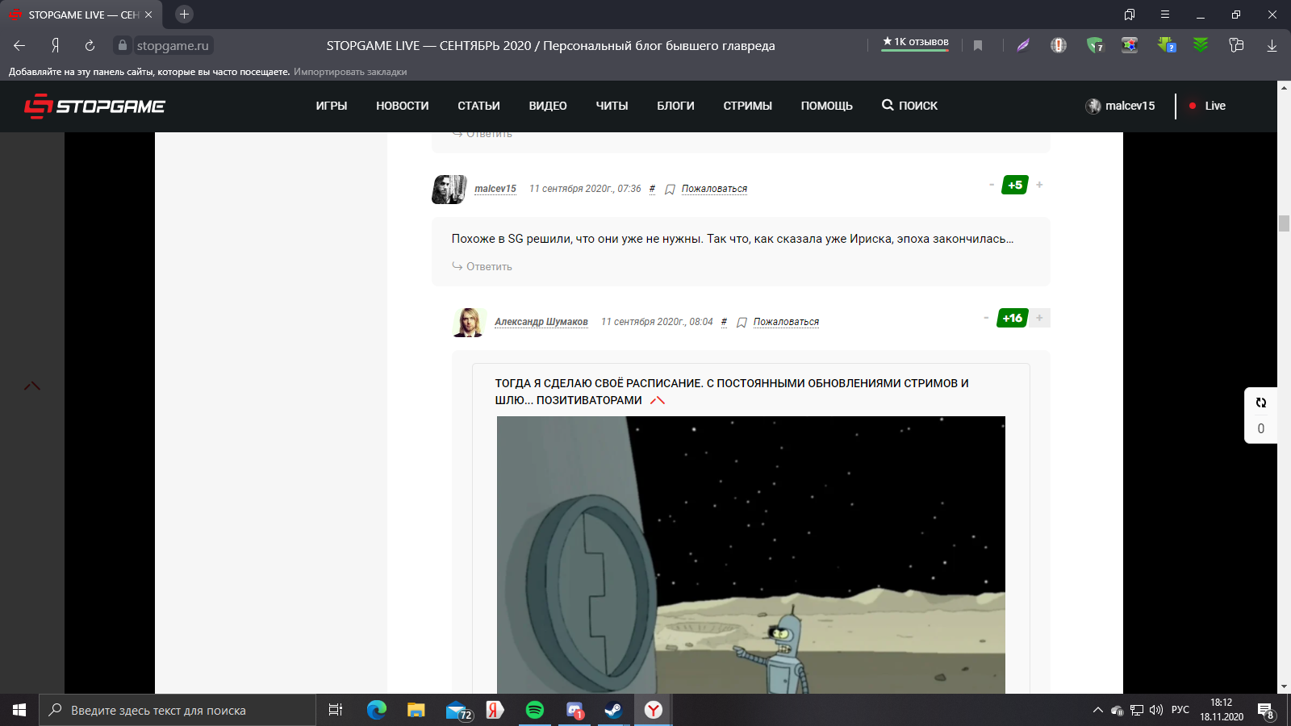
Task: Open the green shield adblock extension
Action: click(x=1095, y=45)
